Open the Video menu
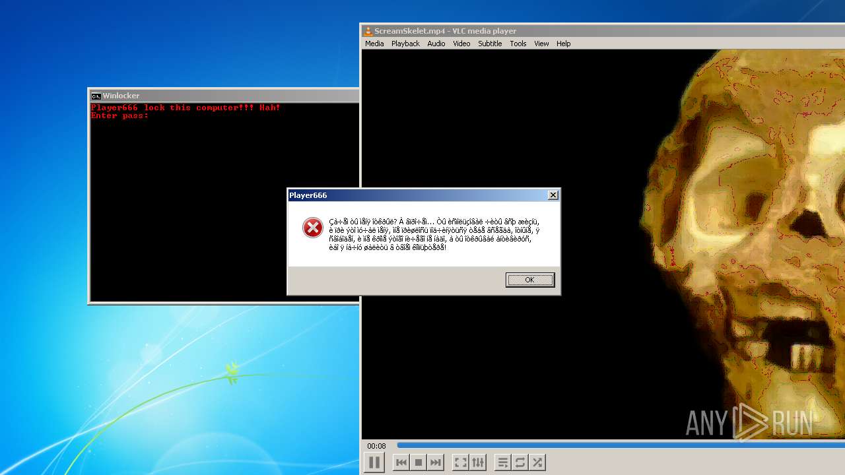The height and width of the screenshot is (475, 845). tap(461, 44)
